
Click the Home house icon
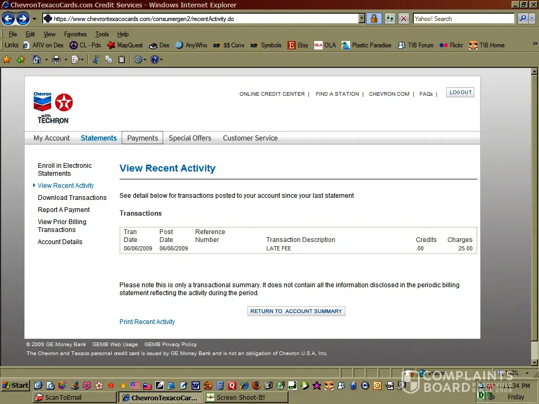[x=37, y=59]
